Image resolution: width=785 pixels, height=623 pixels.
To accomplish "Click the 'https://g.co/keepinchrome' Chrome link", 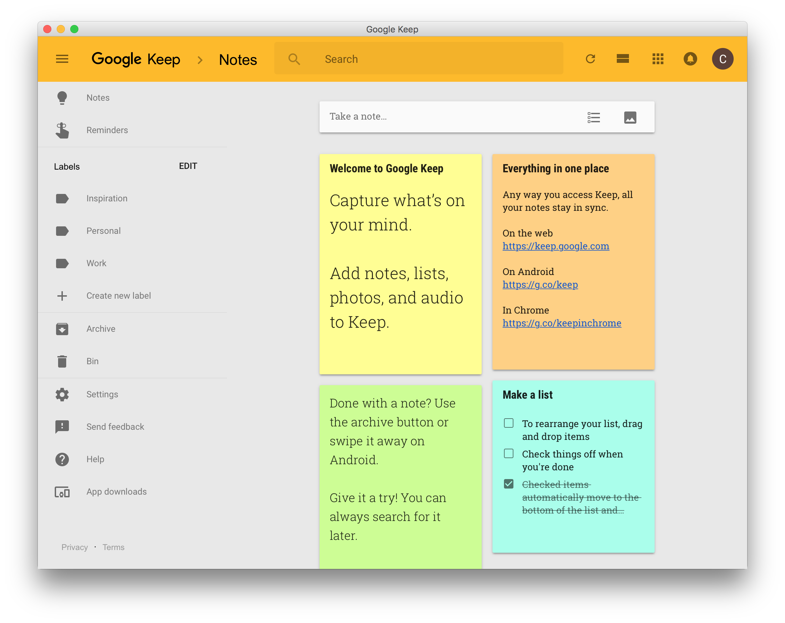I will pos(561,322).
